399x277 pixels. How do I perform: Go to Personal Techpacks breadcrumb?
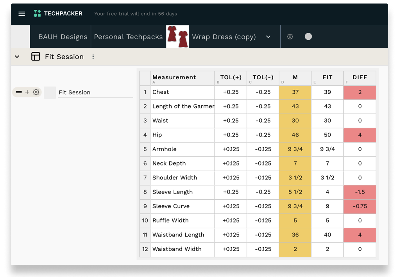tap(128, 37)
